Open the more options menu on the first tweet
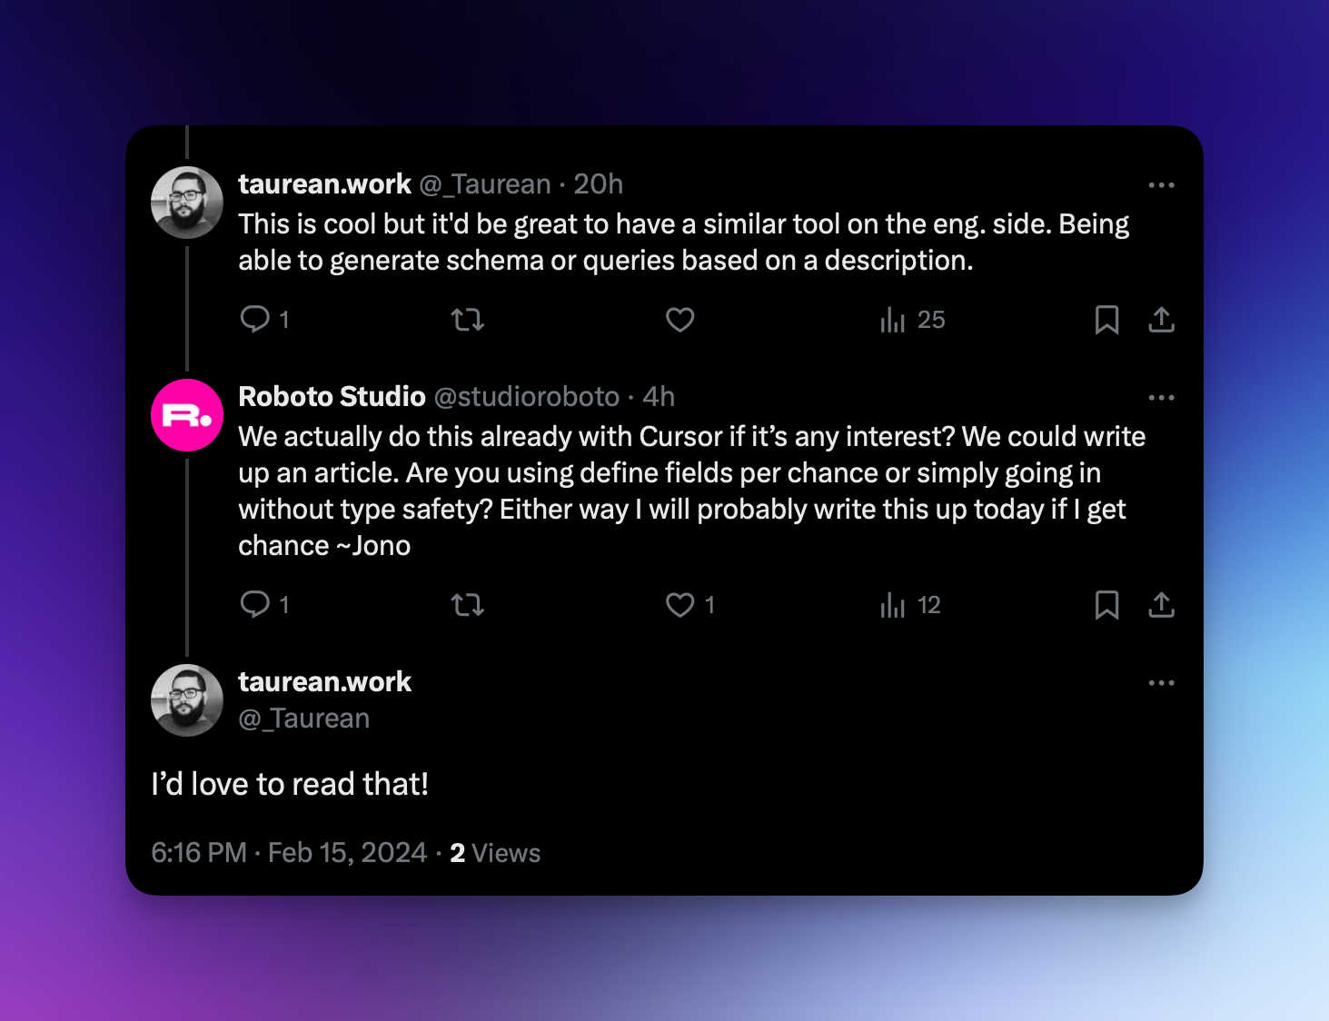The image size is (1329, 1021). point(1161,184)
